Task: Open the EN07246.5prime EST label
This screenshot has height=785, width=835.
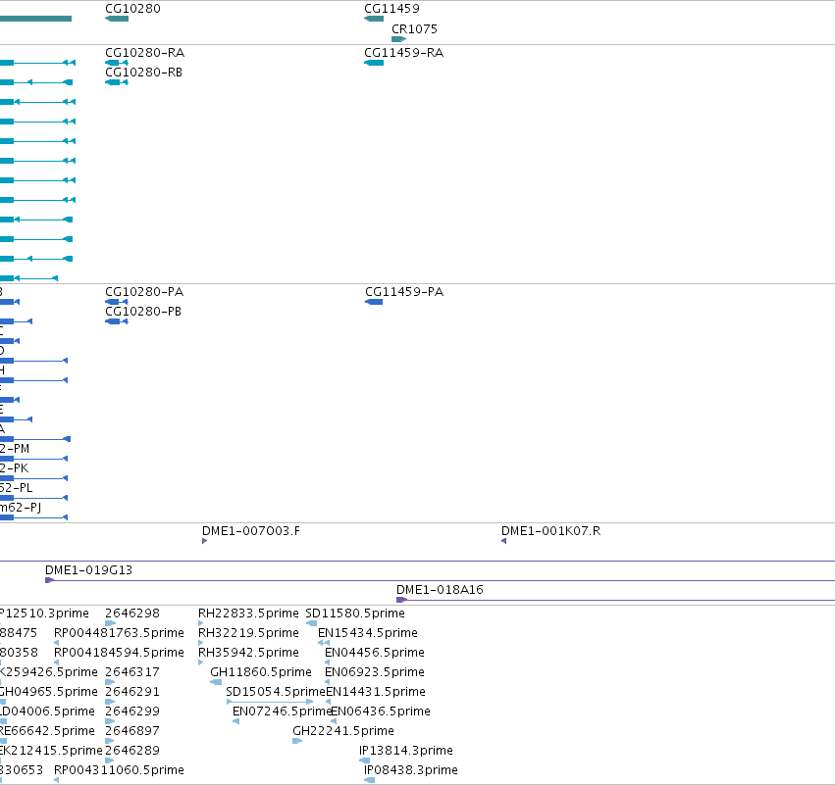Action: tap(283, 711)
